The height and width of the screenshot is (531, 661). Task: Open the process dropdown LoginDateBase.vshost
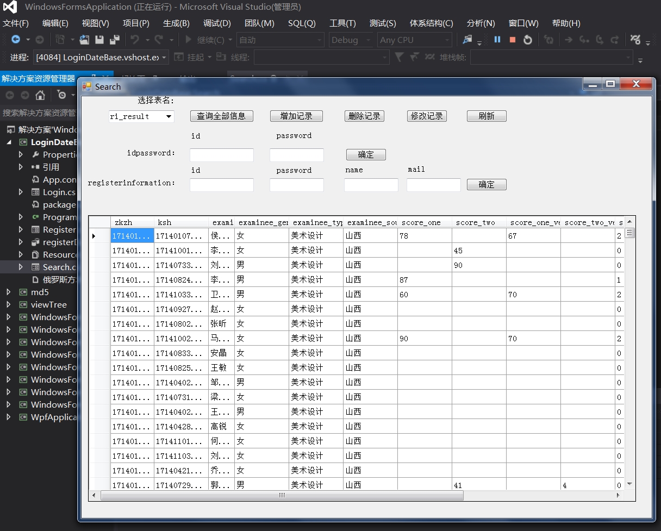point(101,57)
